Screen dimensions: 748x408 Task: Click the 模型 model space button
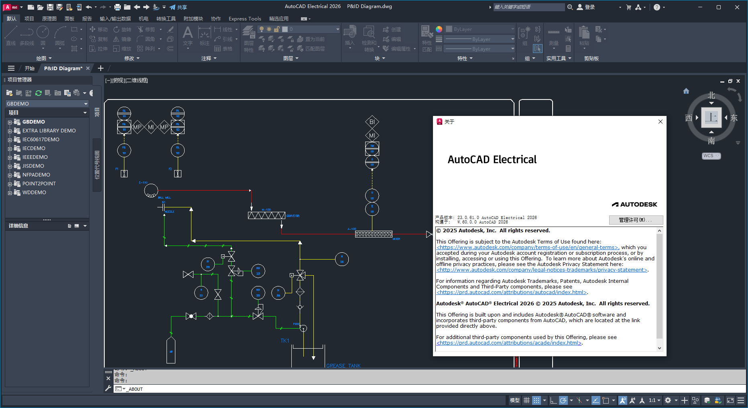514,400
